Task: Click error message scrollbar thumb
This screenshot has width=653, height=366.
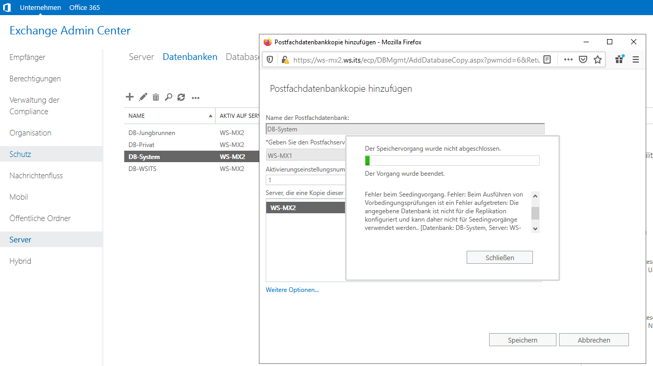Action: pyautogui.click(x=535, y=213)
